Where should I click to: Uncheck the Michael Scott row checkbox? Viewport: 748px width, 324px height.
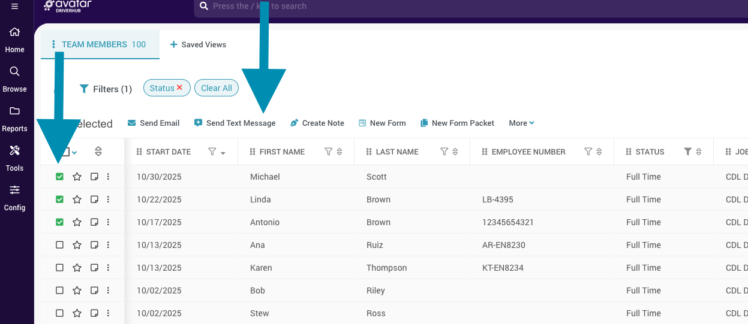point(59,177)
